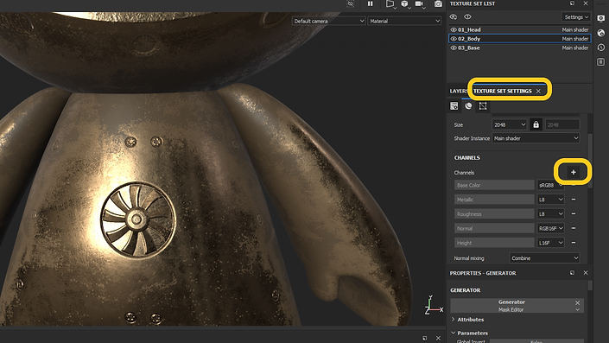Viewport: 609px width, 343px height.
Task: Click the solo texture set eye icon
Action: pyautogui.click(x=454, y=16)
